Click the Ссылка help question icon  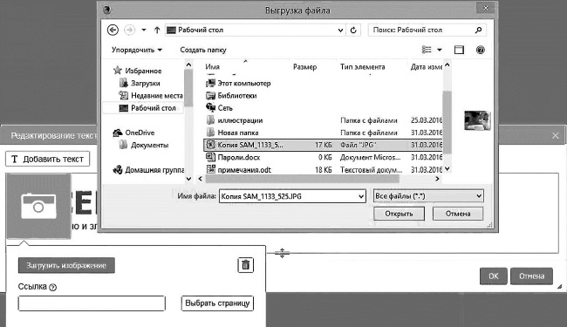click(x=53, y=287)
